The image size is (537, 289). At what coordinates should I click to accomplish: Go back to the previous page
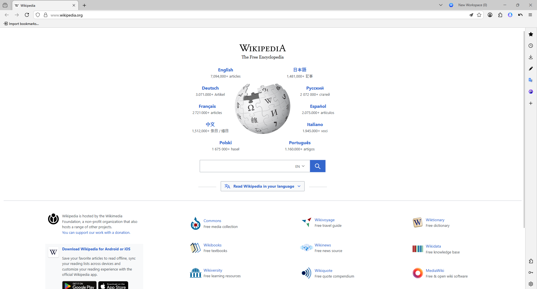point(7,15)
